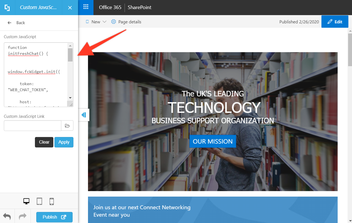Collapse the side panel with the blue arrow
The image size is (352, 223).
coord(84,115)
